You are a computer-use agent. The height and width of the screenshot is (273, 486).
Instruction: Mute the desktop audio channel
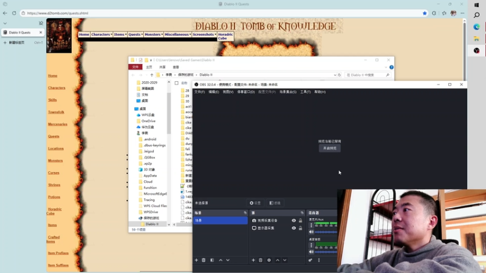pyautogui.click(x=311, y=252)
